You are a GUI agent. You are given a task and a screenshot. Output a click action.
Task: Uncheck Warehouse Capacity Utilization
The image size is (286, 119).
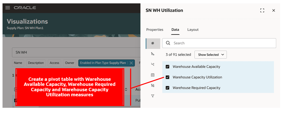(167, 77)
